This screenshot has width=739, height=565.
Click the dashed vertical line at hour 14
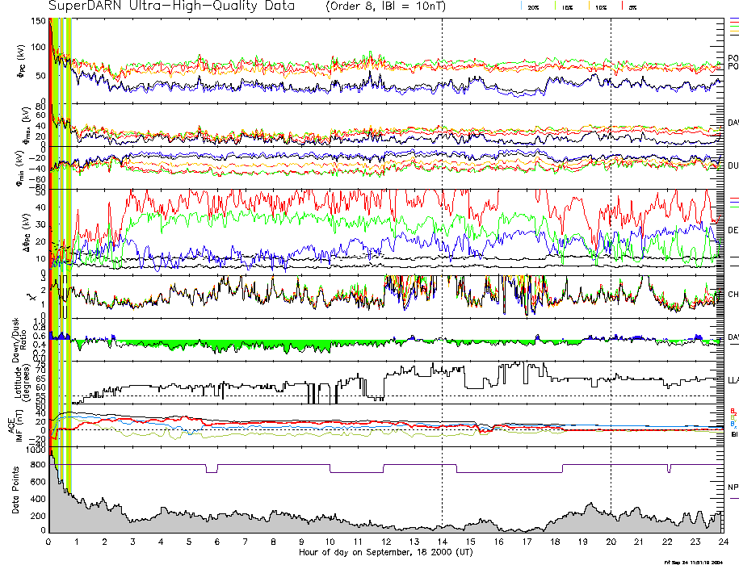coord(443,242)
